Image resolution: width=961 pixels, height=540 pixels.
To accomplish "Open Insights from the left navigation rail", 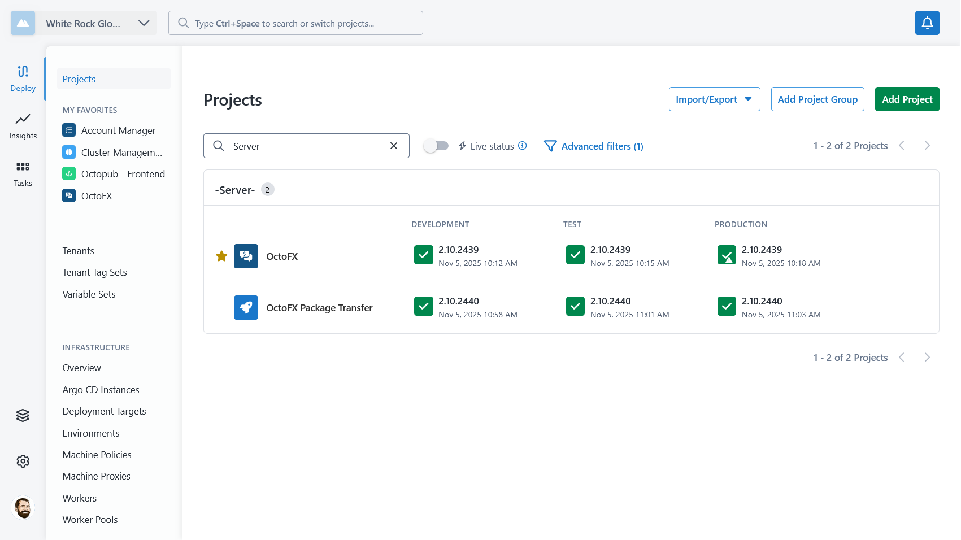I will [23, 125].
